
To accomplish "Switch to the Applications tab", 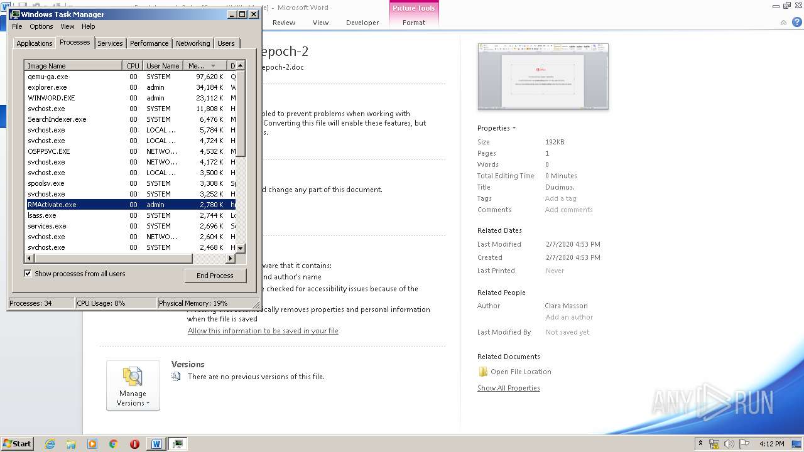I will 34,43.
